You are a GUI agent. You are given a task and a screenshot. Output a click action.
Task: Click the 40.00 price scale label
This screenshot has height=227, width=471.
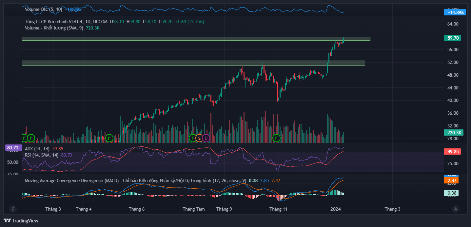point(453,101)
